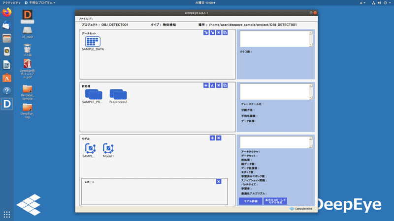This screenshot has width=394, height=221.
Task: Click the クラス数 label
Action: (246, 52)
